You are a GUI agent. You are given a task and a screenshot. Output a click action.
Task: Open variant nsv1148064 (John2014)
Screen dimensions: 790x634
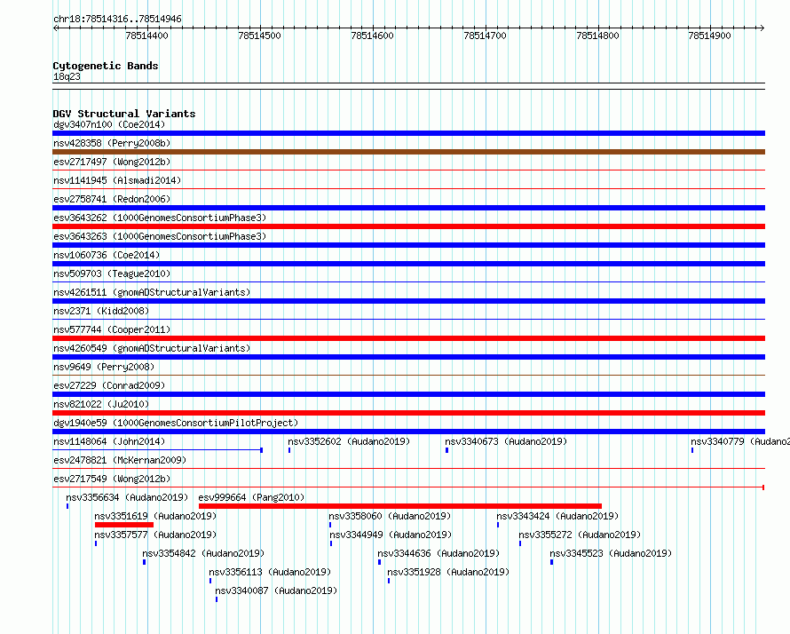(x=109, y=441)
